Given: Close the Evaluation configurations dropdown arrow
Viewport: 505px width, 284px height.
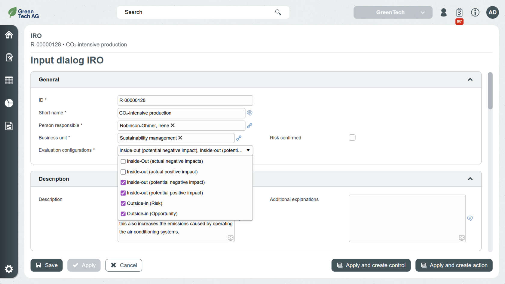Looking at the screenshot, I should (248, 150).
